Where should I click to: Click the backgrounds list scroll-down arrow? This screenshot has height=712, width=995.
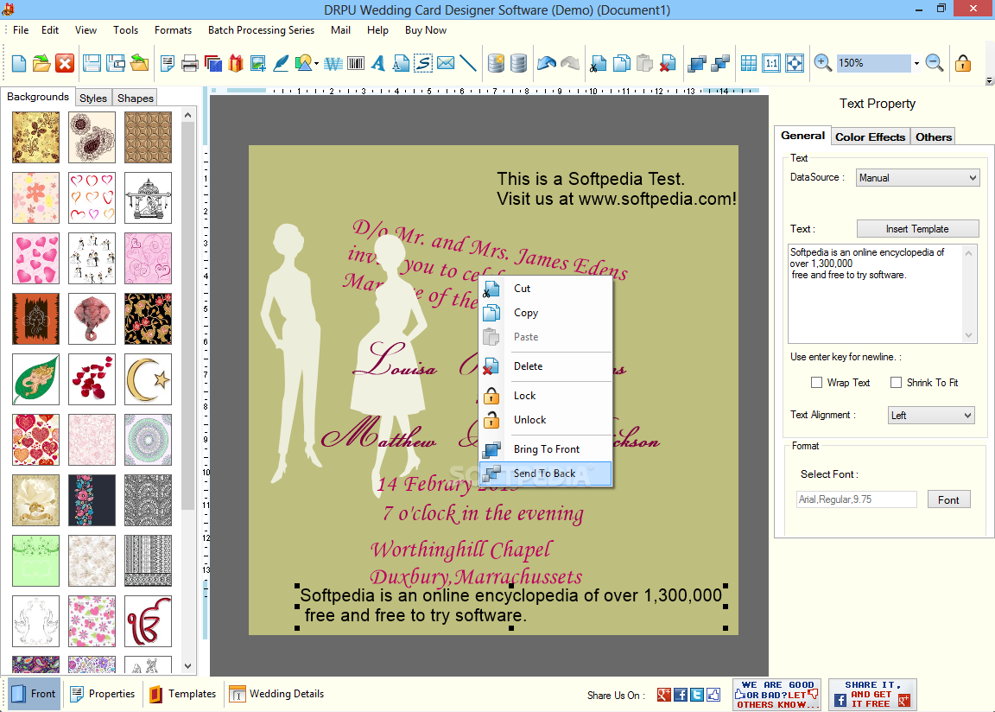[x=187, y=665]
